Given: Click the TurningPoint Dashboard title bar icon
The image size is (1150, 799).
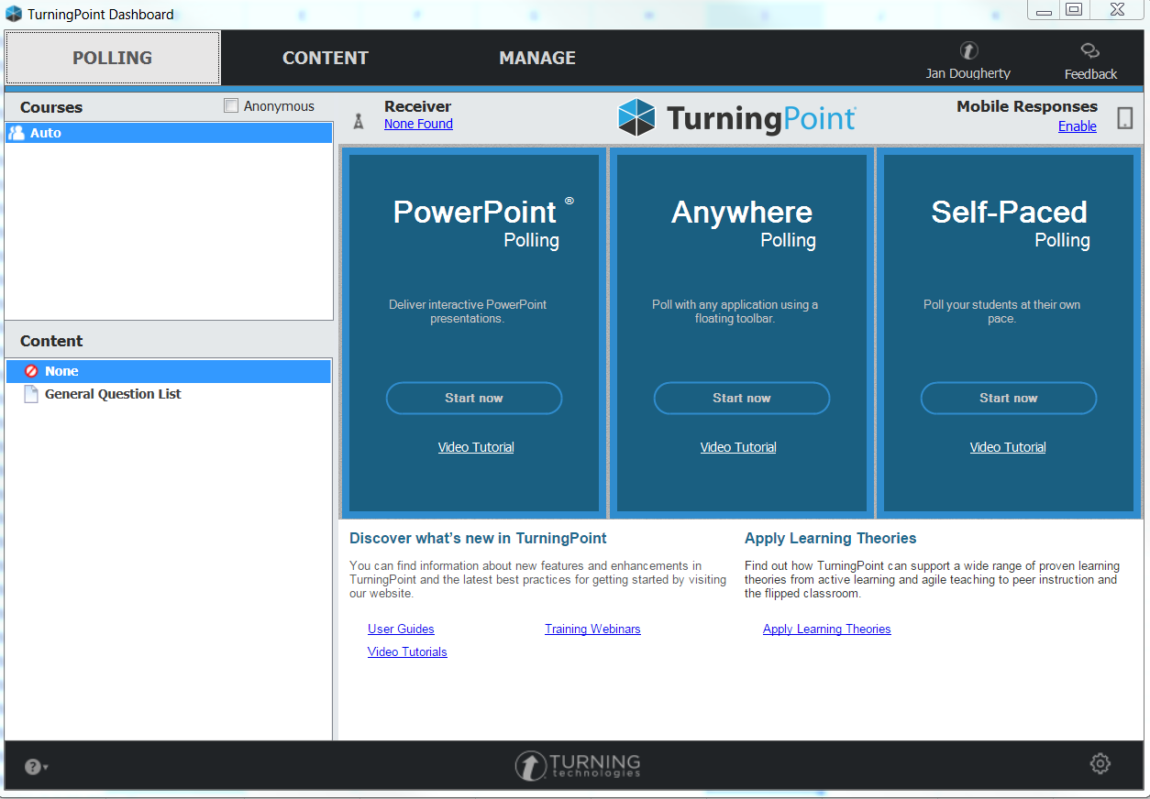Looking at the screenshot, I should tap(14, 14).
